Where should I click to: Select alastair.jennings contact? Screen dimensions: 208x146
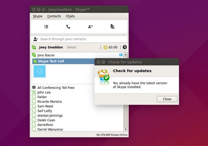(50, 116)
